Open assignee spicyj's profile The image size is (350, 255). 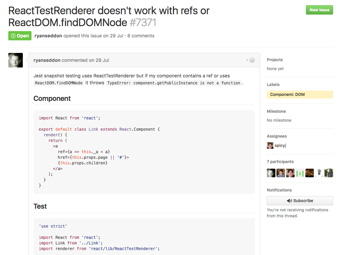coord(280,146)
